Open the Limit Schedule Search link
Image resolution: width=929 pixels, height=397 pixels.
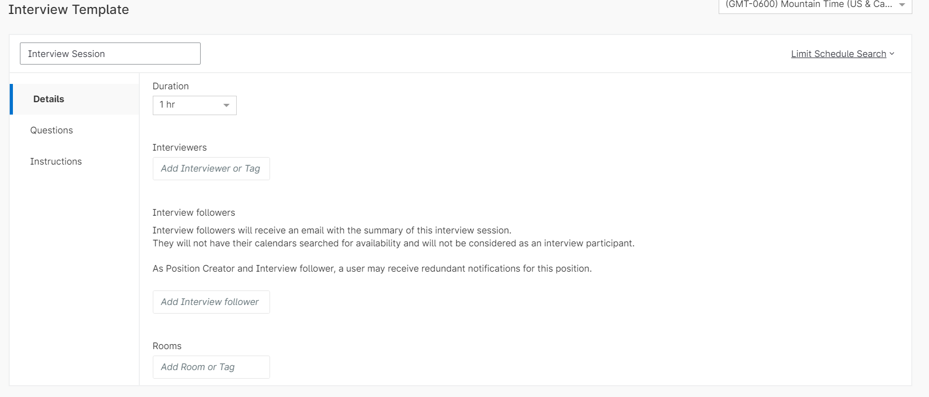point(838,54)
